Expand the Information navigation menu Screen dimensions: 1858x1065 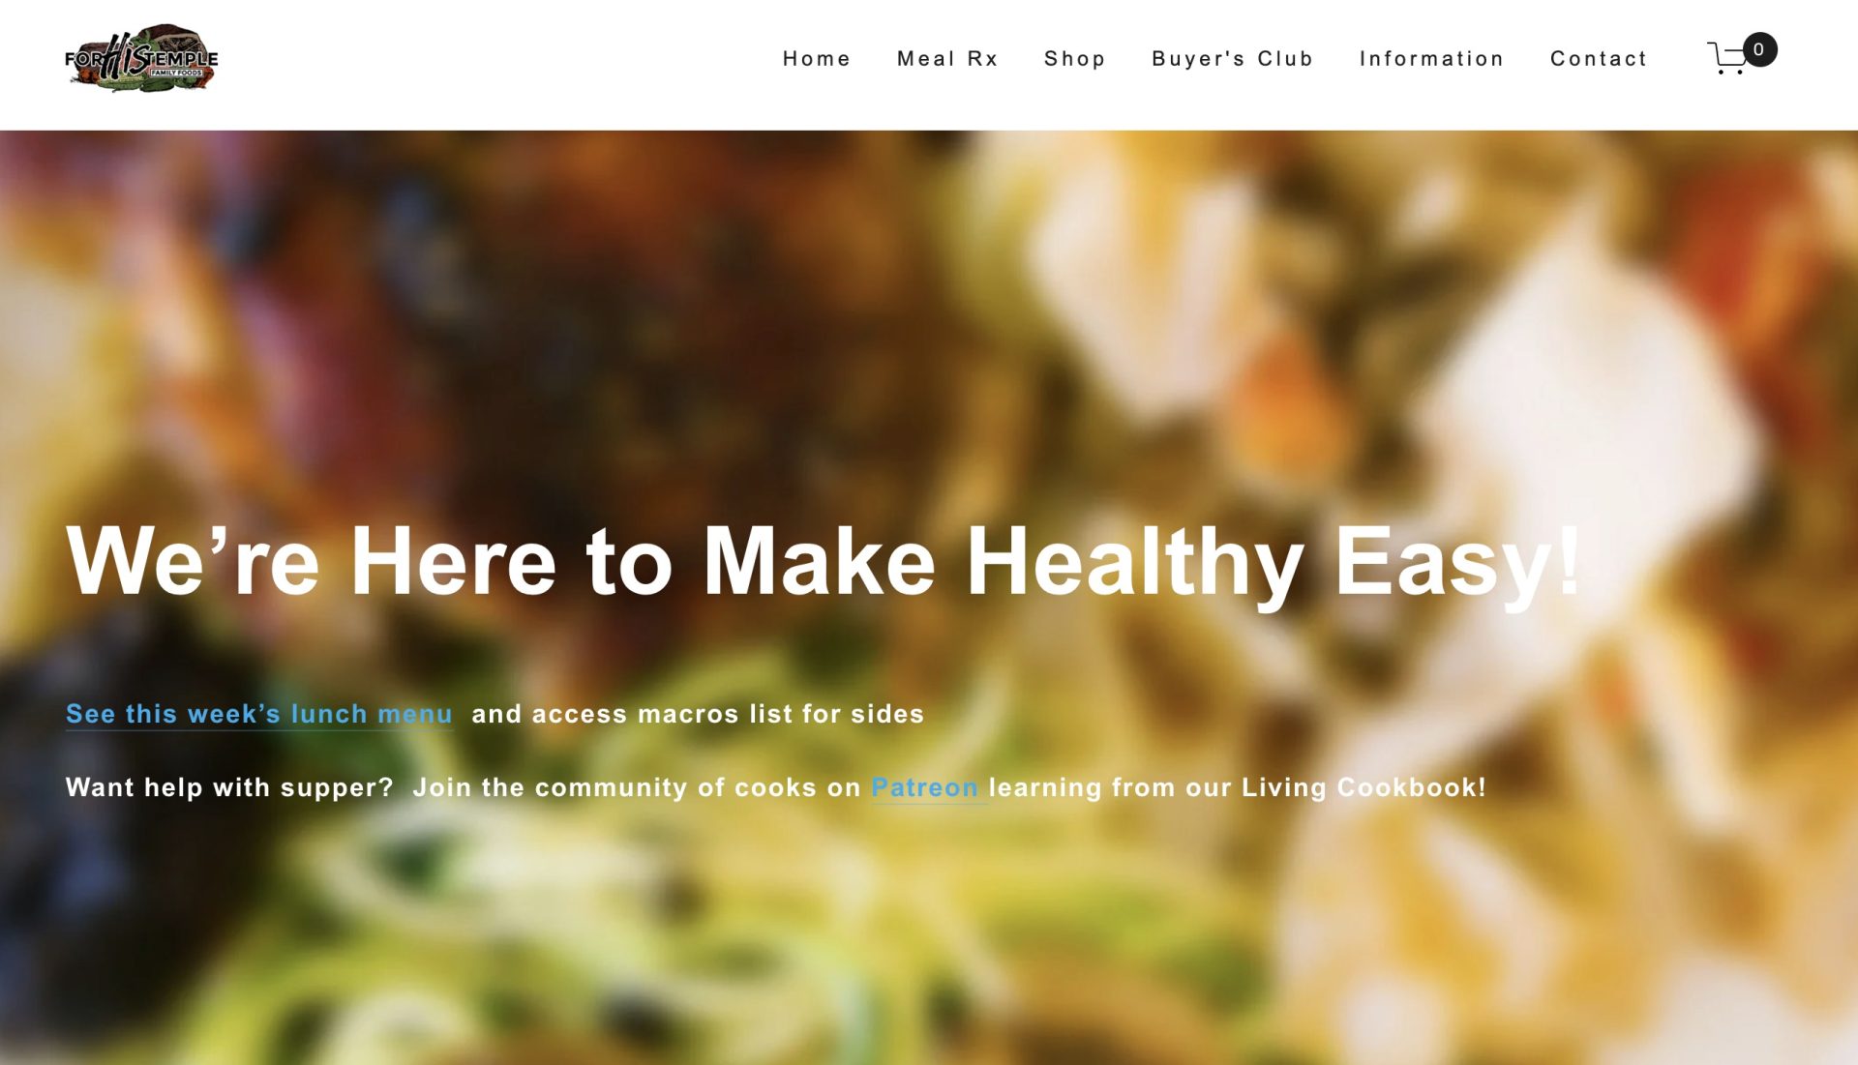point(1431,59)
